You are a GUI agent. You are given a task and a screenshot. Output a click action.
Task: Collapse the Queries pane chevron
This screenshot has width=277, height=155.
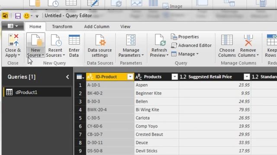pyautogui.click(x=68, y=77)
